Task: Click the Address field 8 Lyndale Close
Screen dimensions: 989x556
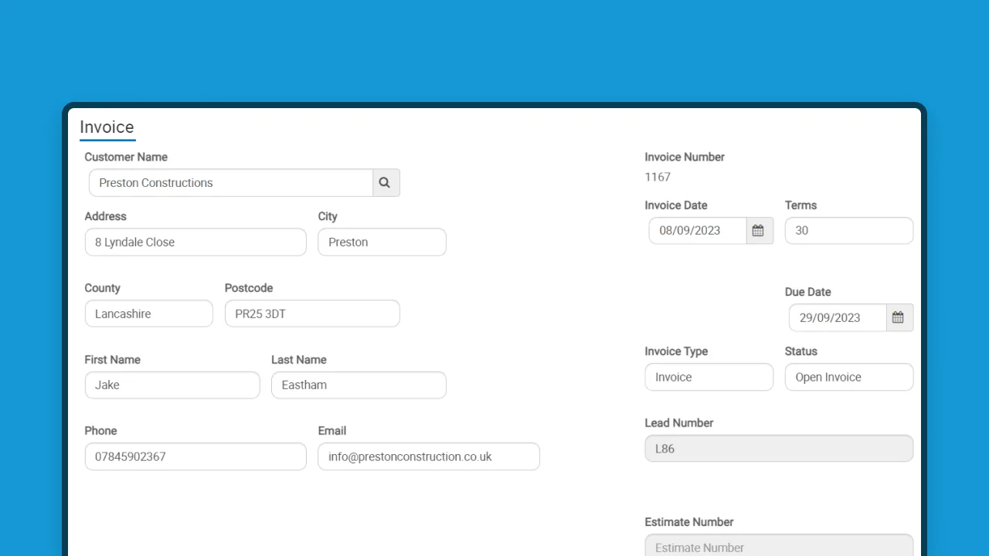Action: (195, 242)
